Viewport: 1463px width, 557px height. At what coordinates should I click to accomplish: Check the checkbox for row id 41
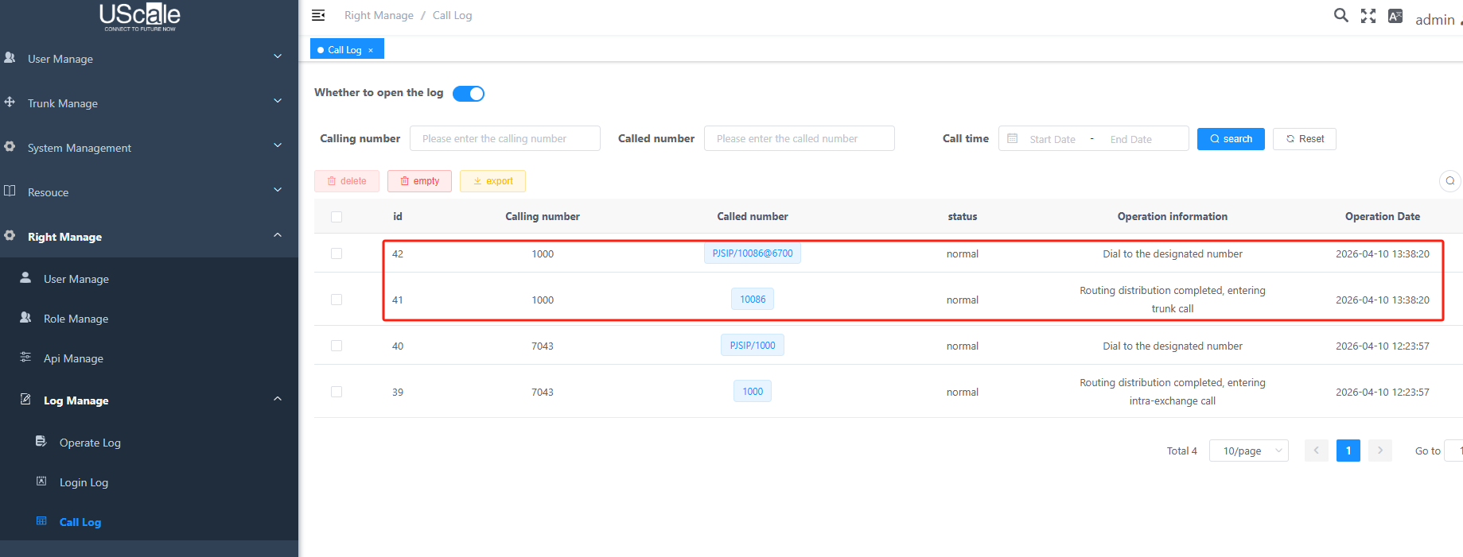point(337,300)
